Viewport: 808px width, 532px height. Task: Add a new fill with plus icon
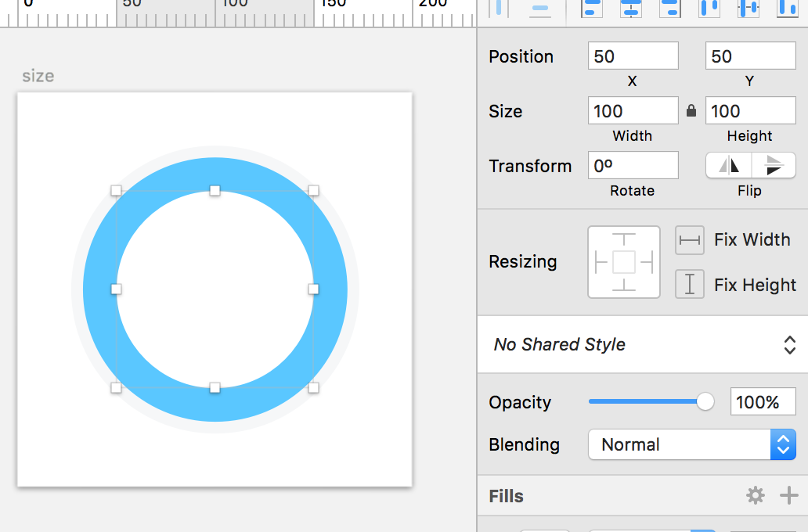tap(788, 495)
